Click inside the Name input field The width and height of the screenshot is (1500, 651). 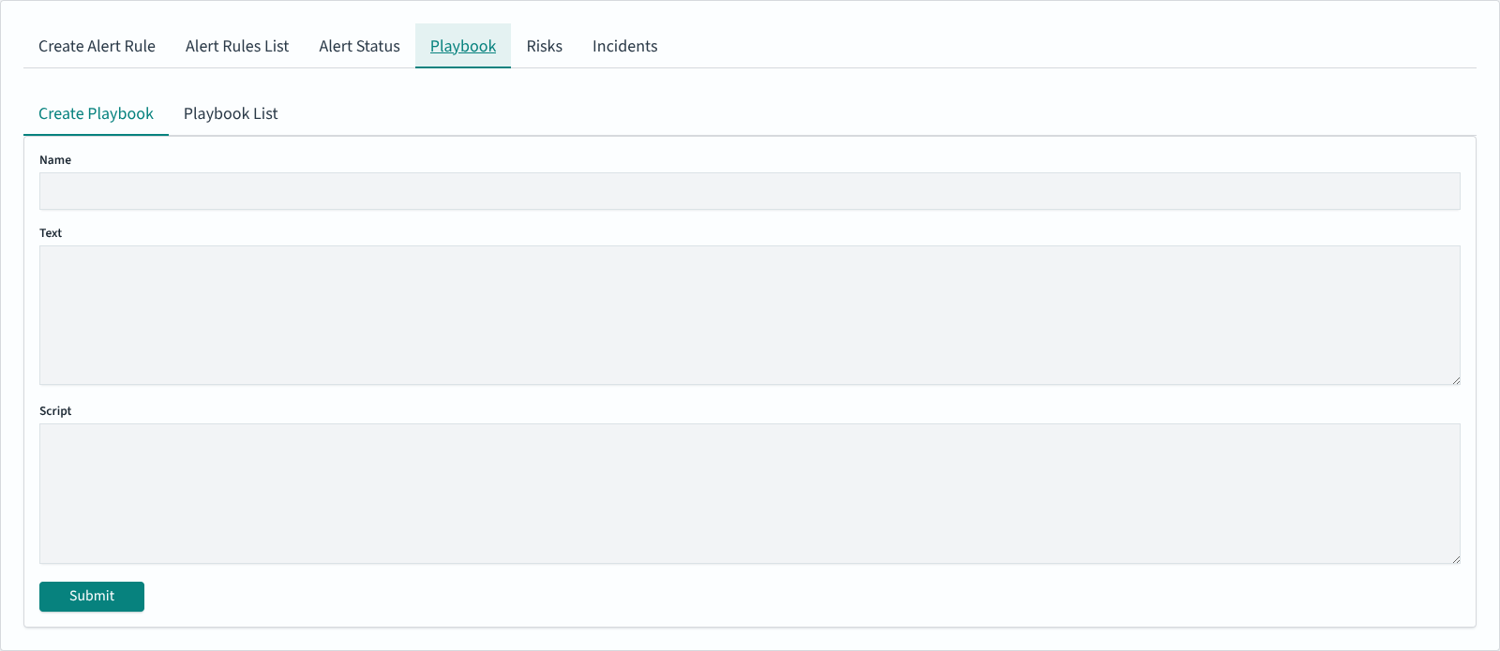[x=750, y=191]
